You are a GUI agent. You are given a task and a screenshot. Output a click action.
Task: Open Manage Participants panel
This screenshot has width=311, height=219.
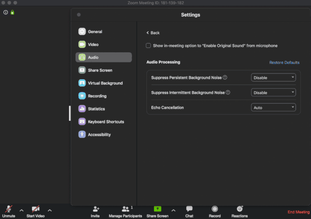(x=126, y=209)
